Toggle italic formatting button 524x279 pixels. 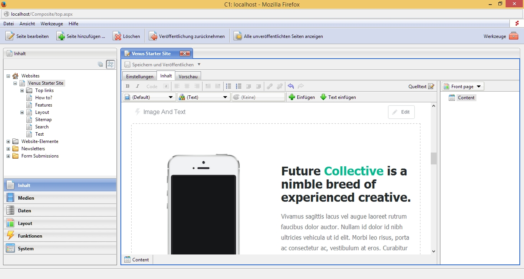tap(138, 86)
